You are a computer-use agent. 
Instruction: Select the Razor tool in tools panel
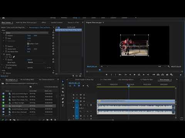tap(63, 92)
